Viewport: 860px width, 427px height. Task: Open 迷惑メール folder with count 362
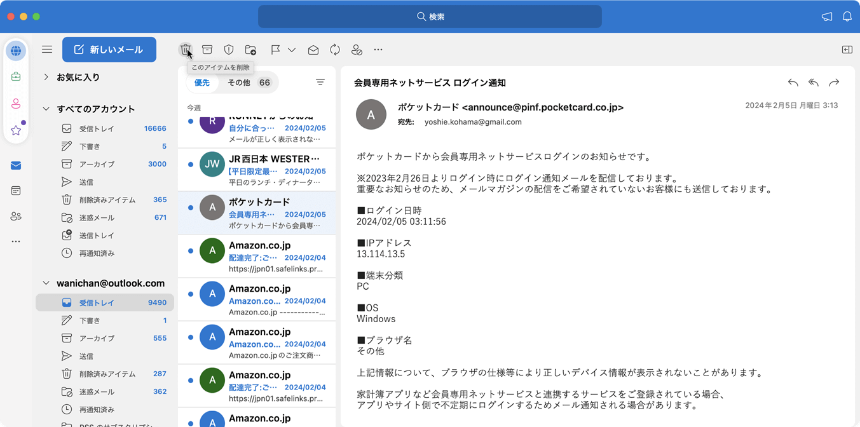(x=105, y=391)
